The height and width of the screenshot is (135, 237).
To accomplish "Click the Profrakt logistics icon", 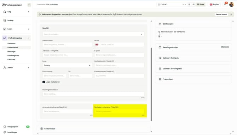I will 5,38.
